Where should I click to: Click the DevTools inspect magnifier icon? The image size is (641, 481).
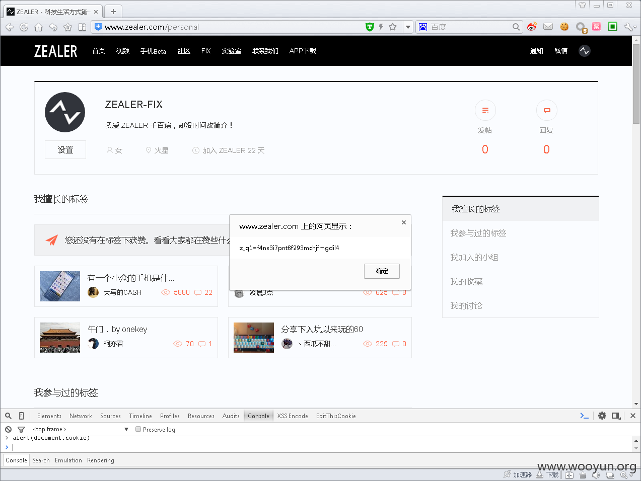[9, 416]
